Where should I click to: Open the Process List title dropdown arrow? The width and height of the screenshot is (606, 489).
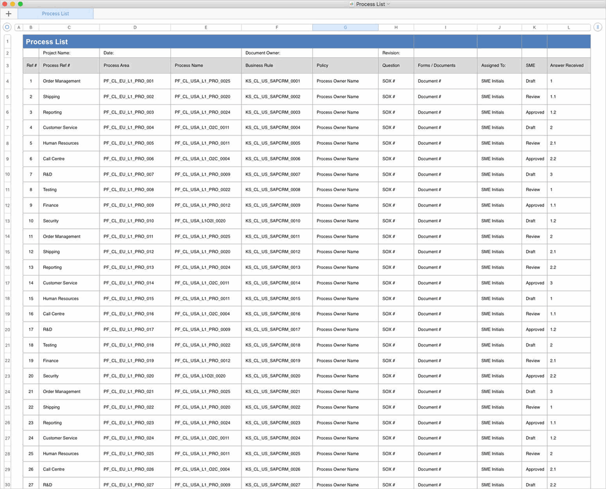389,4
